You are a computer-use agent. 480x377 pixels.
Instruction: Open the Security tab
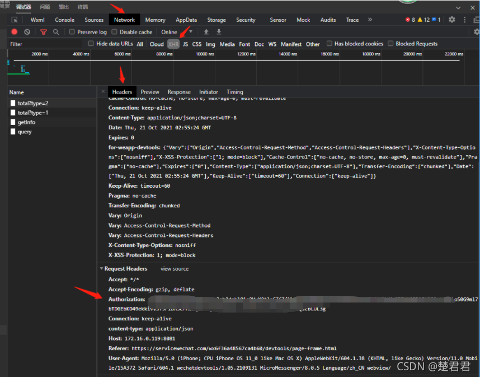(246, 20)
